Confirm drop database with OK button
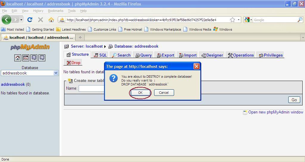Image resolution: width=305 pixels, height=162 pixels. 140,93
